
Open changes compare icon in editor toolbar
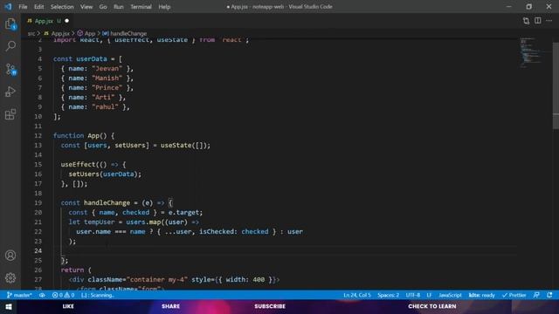526,21
